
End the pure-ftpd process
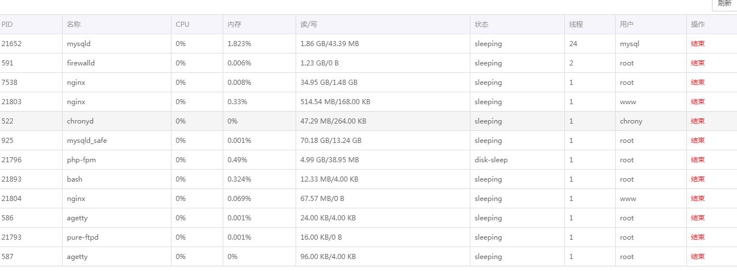point(698,237)
